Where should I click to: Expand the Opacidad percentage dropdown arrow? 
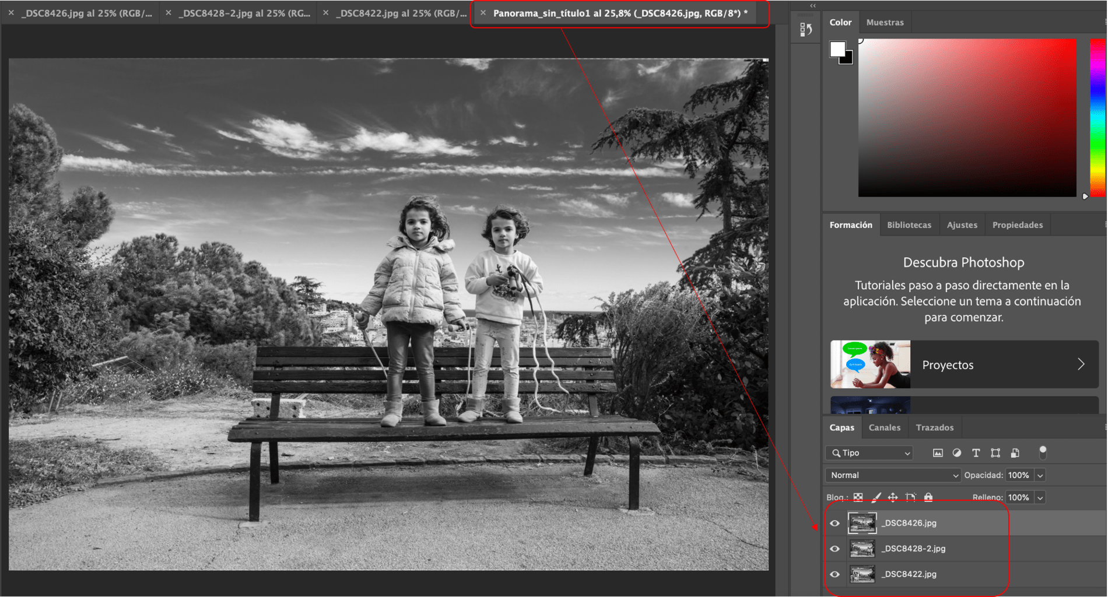tap(1040, 475)
